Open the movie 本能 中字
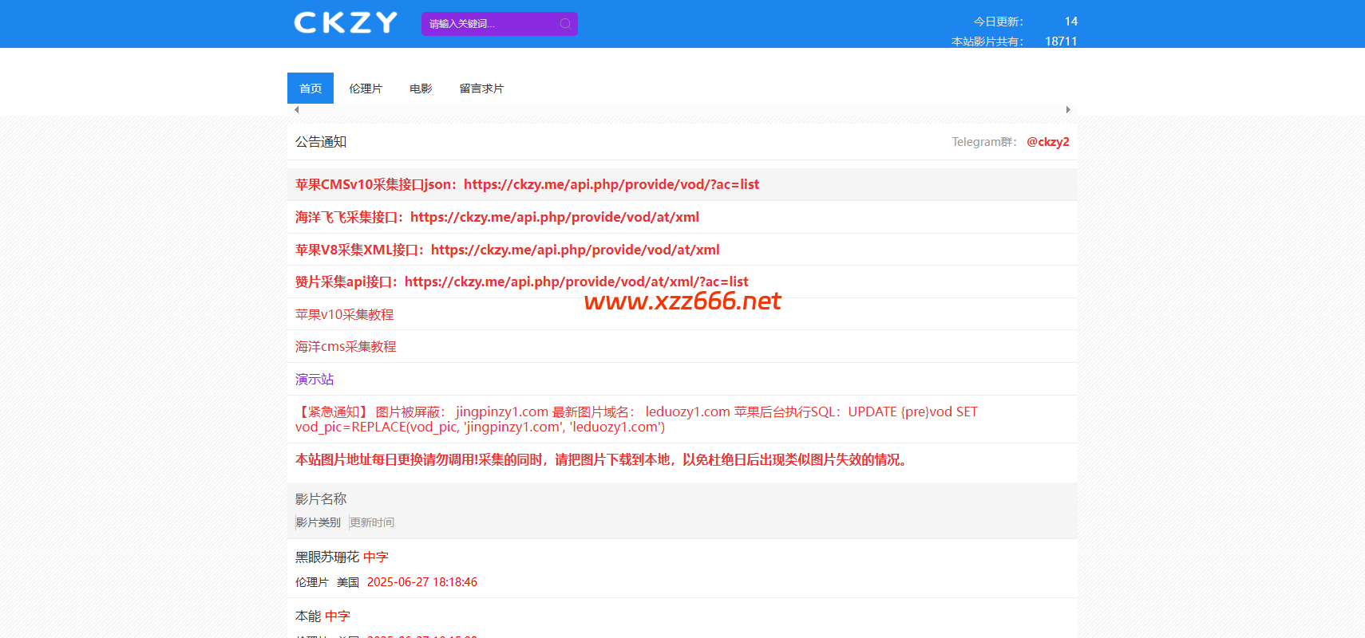The image size is (1365, 638). [322, 616]
